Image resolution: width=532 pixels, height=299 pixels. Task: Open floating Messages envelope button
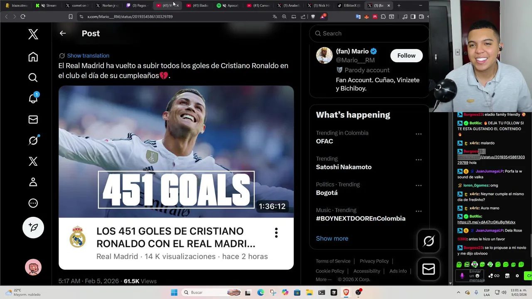[x=429, y=269]
